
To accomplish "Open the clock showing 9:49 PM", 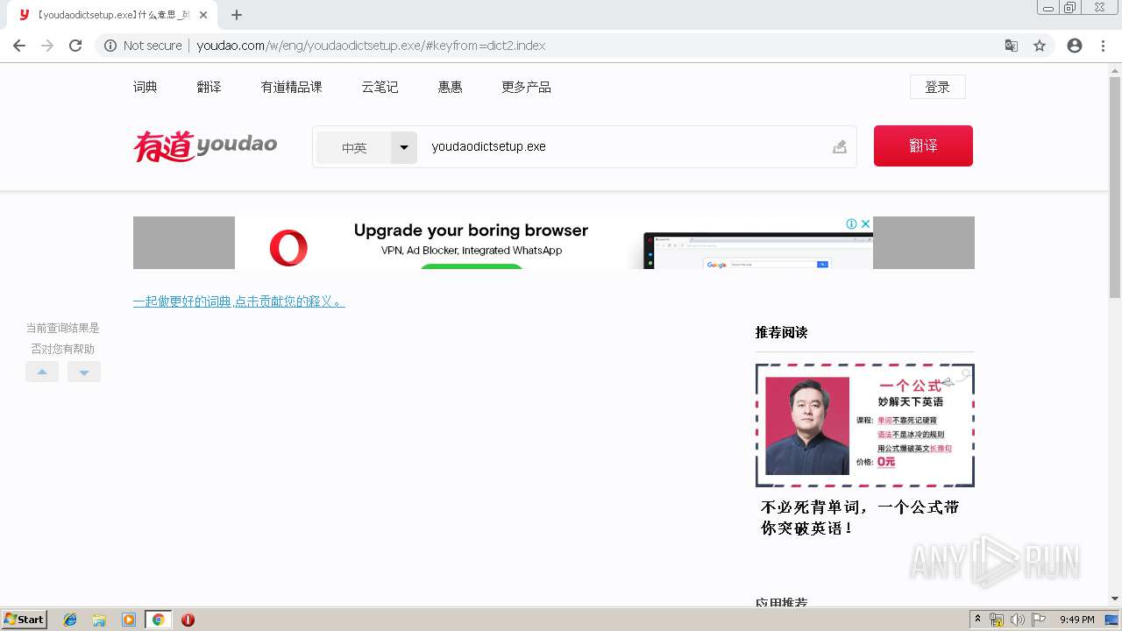I will [x=1076, y=620].
